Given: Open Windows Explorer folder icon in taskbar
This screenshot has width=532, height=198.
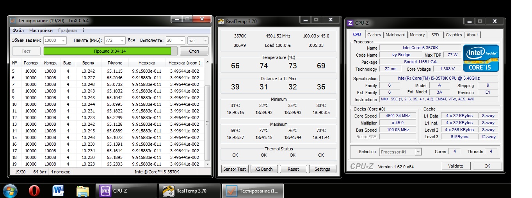Looking at the screenshot, I should 82,191.
